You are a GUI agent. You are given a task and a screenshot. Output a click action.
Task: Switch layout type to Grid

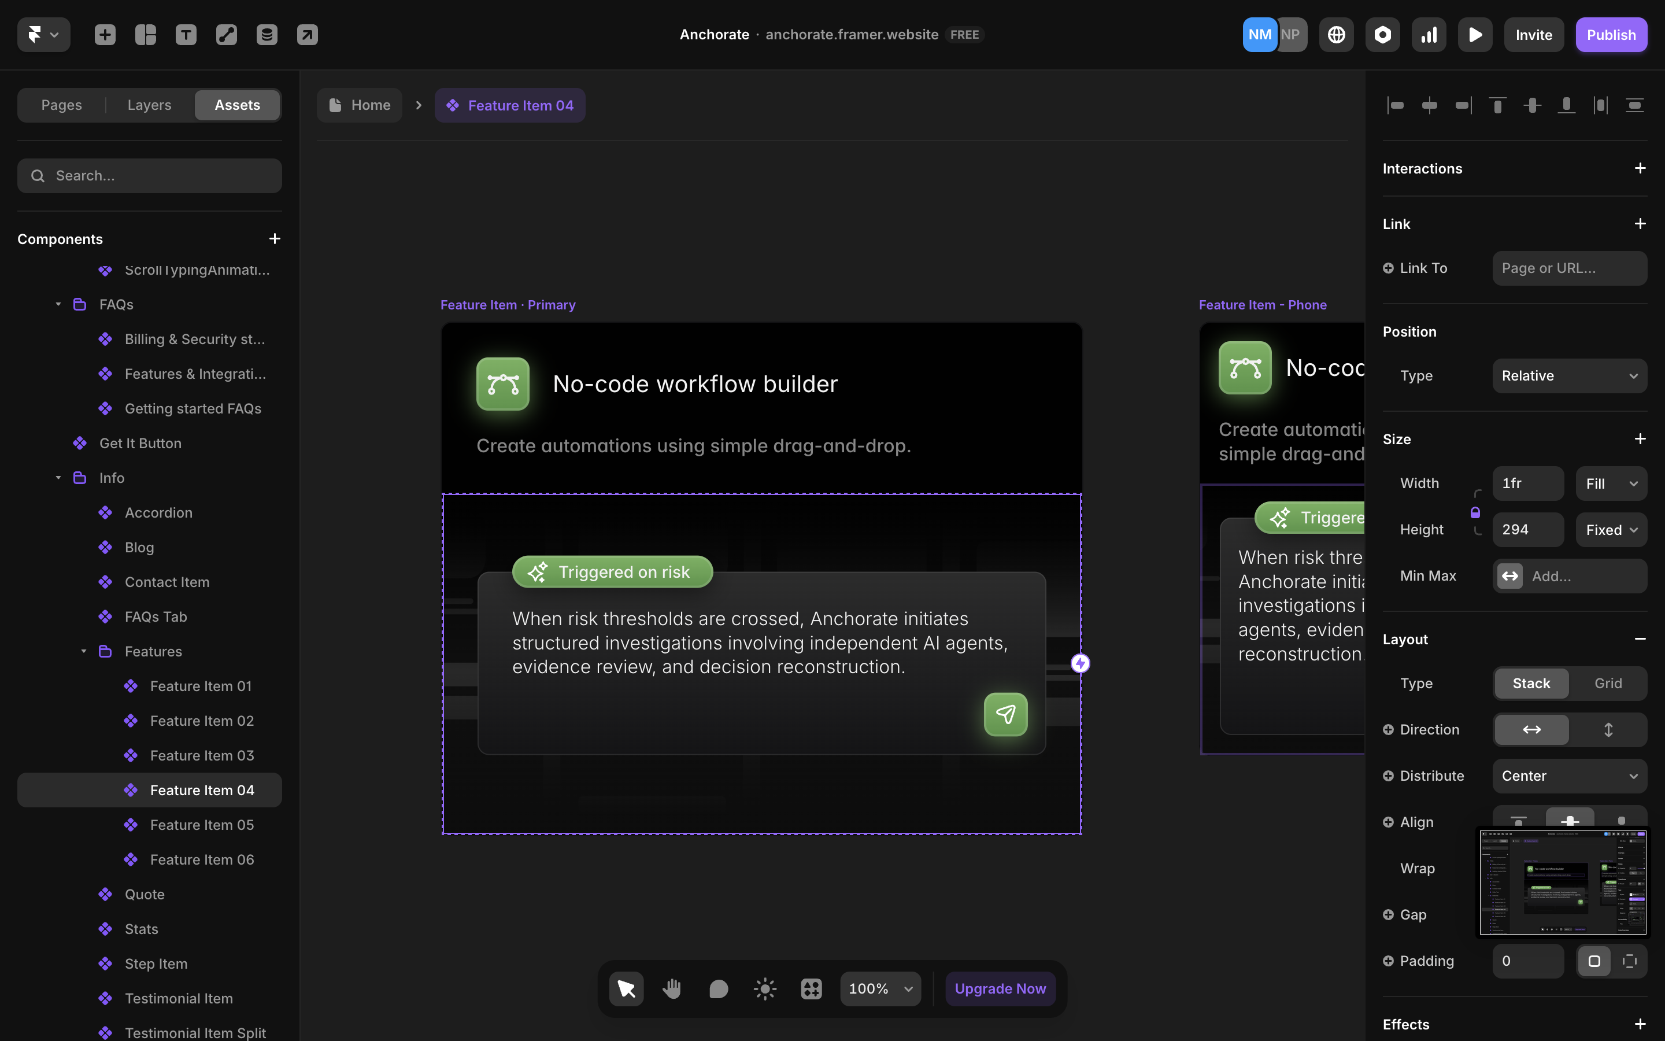coord(1608,683)
